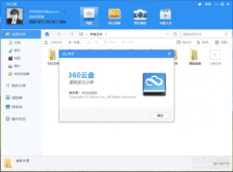
Task: Switch to the 网盘 tab
Action: click(89, 17)
